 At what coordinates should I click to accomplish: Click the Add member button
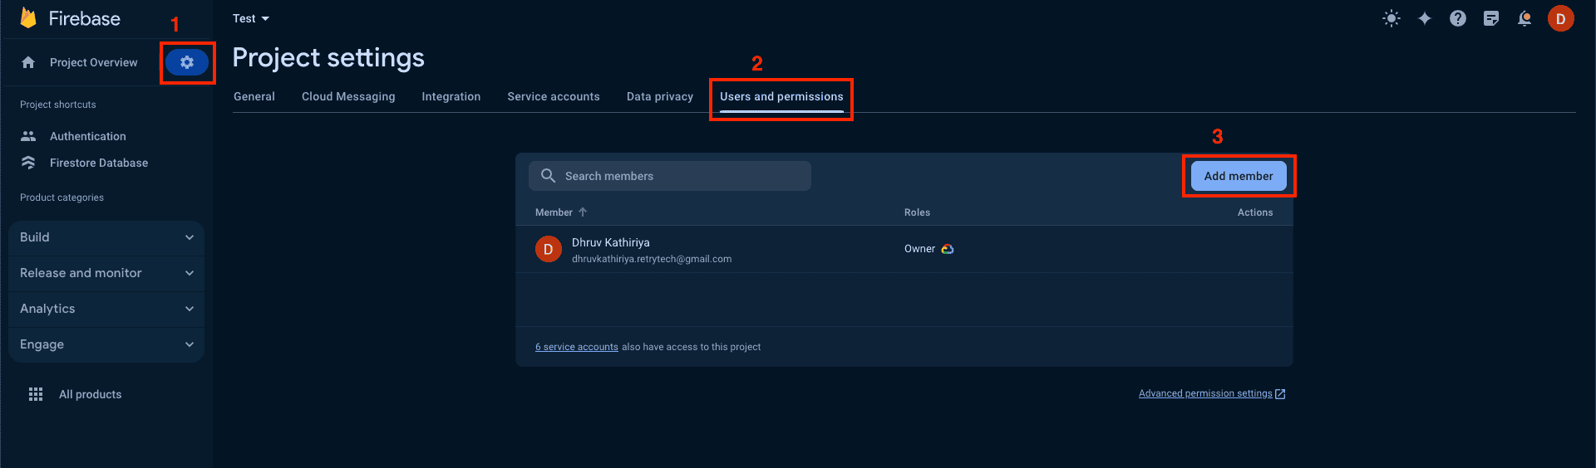tap(1239, 176)
